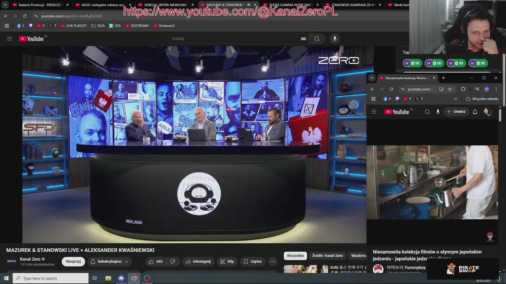506x284 pixels.
Task: Open the YouTube guide menu in main window
Action: point(9,39)
